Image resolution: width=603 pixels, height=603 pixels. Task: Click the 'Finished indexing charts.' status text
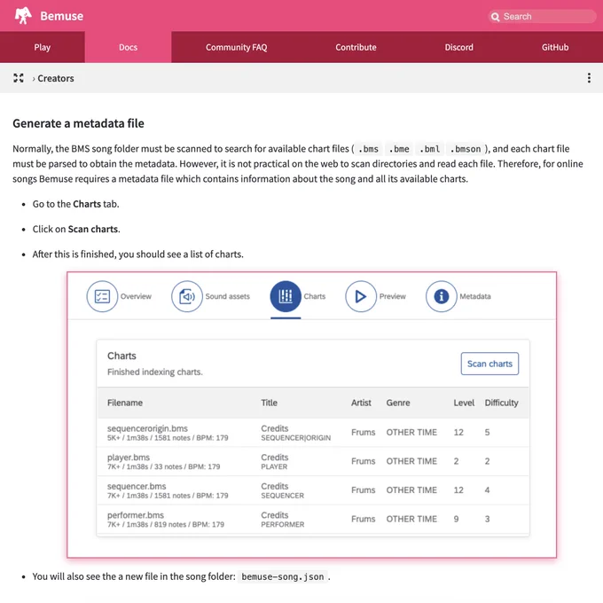[x=155, y=372]
